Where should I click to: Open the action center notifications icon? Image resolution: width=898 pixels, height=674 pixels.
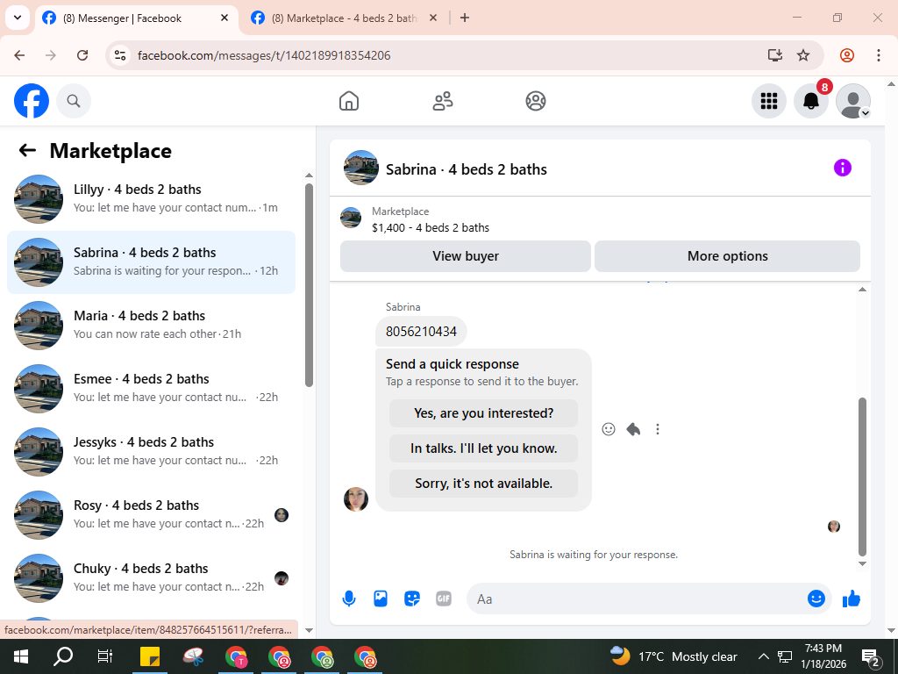[871, 657]
